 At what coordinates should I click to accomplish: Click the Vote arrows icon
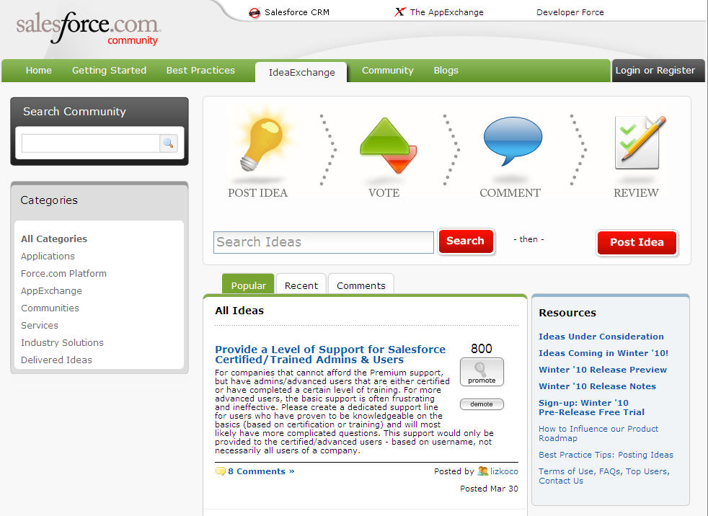click(x=388, y=145)
